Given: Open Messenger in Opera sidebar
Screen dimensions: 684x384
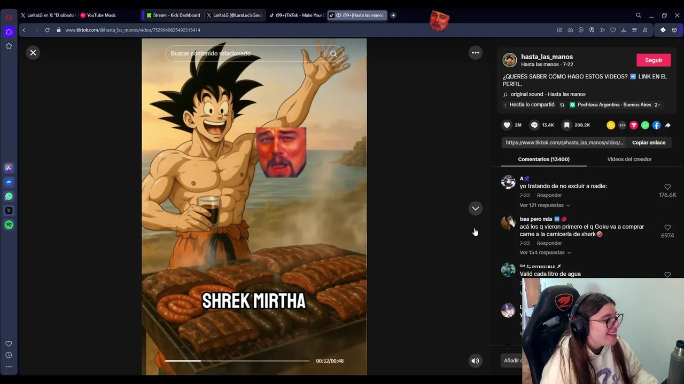Looking at the screenshot, I should [9, 182].
